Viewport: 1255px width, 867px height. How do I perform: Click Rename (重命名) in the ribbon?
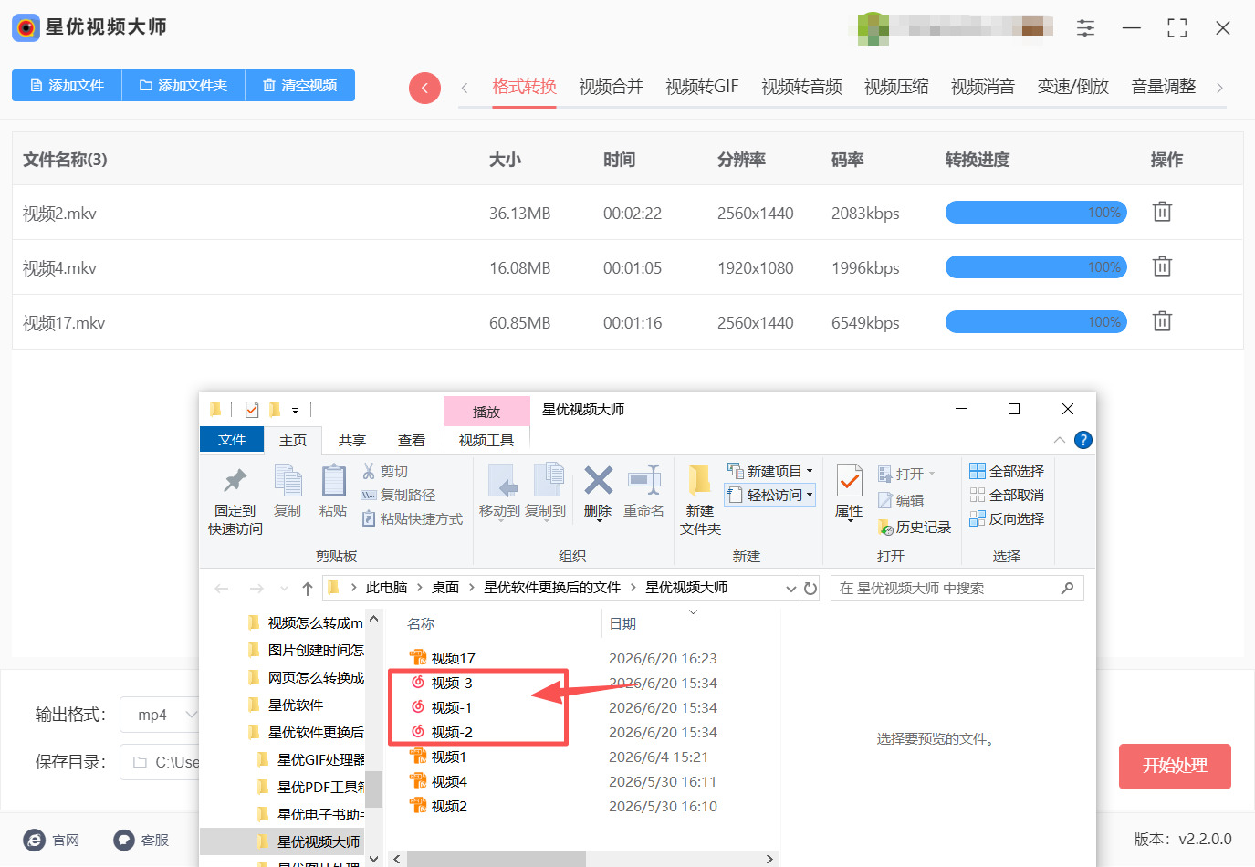643,492
